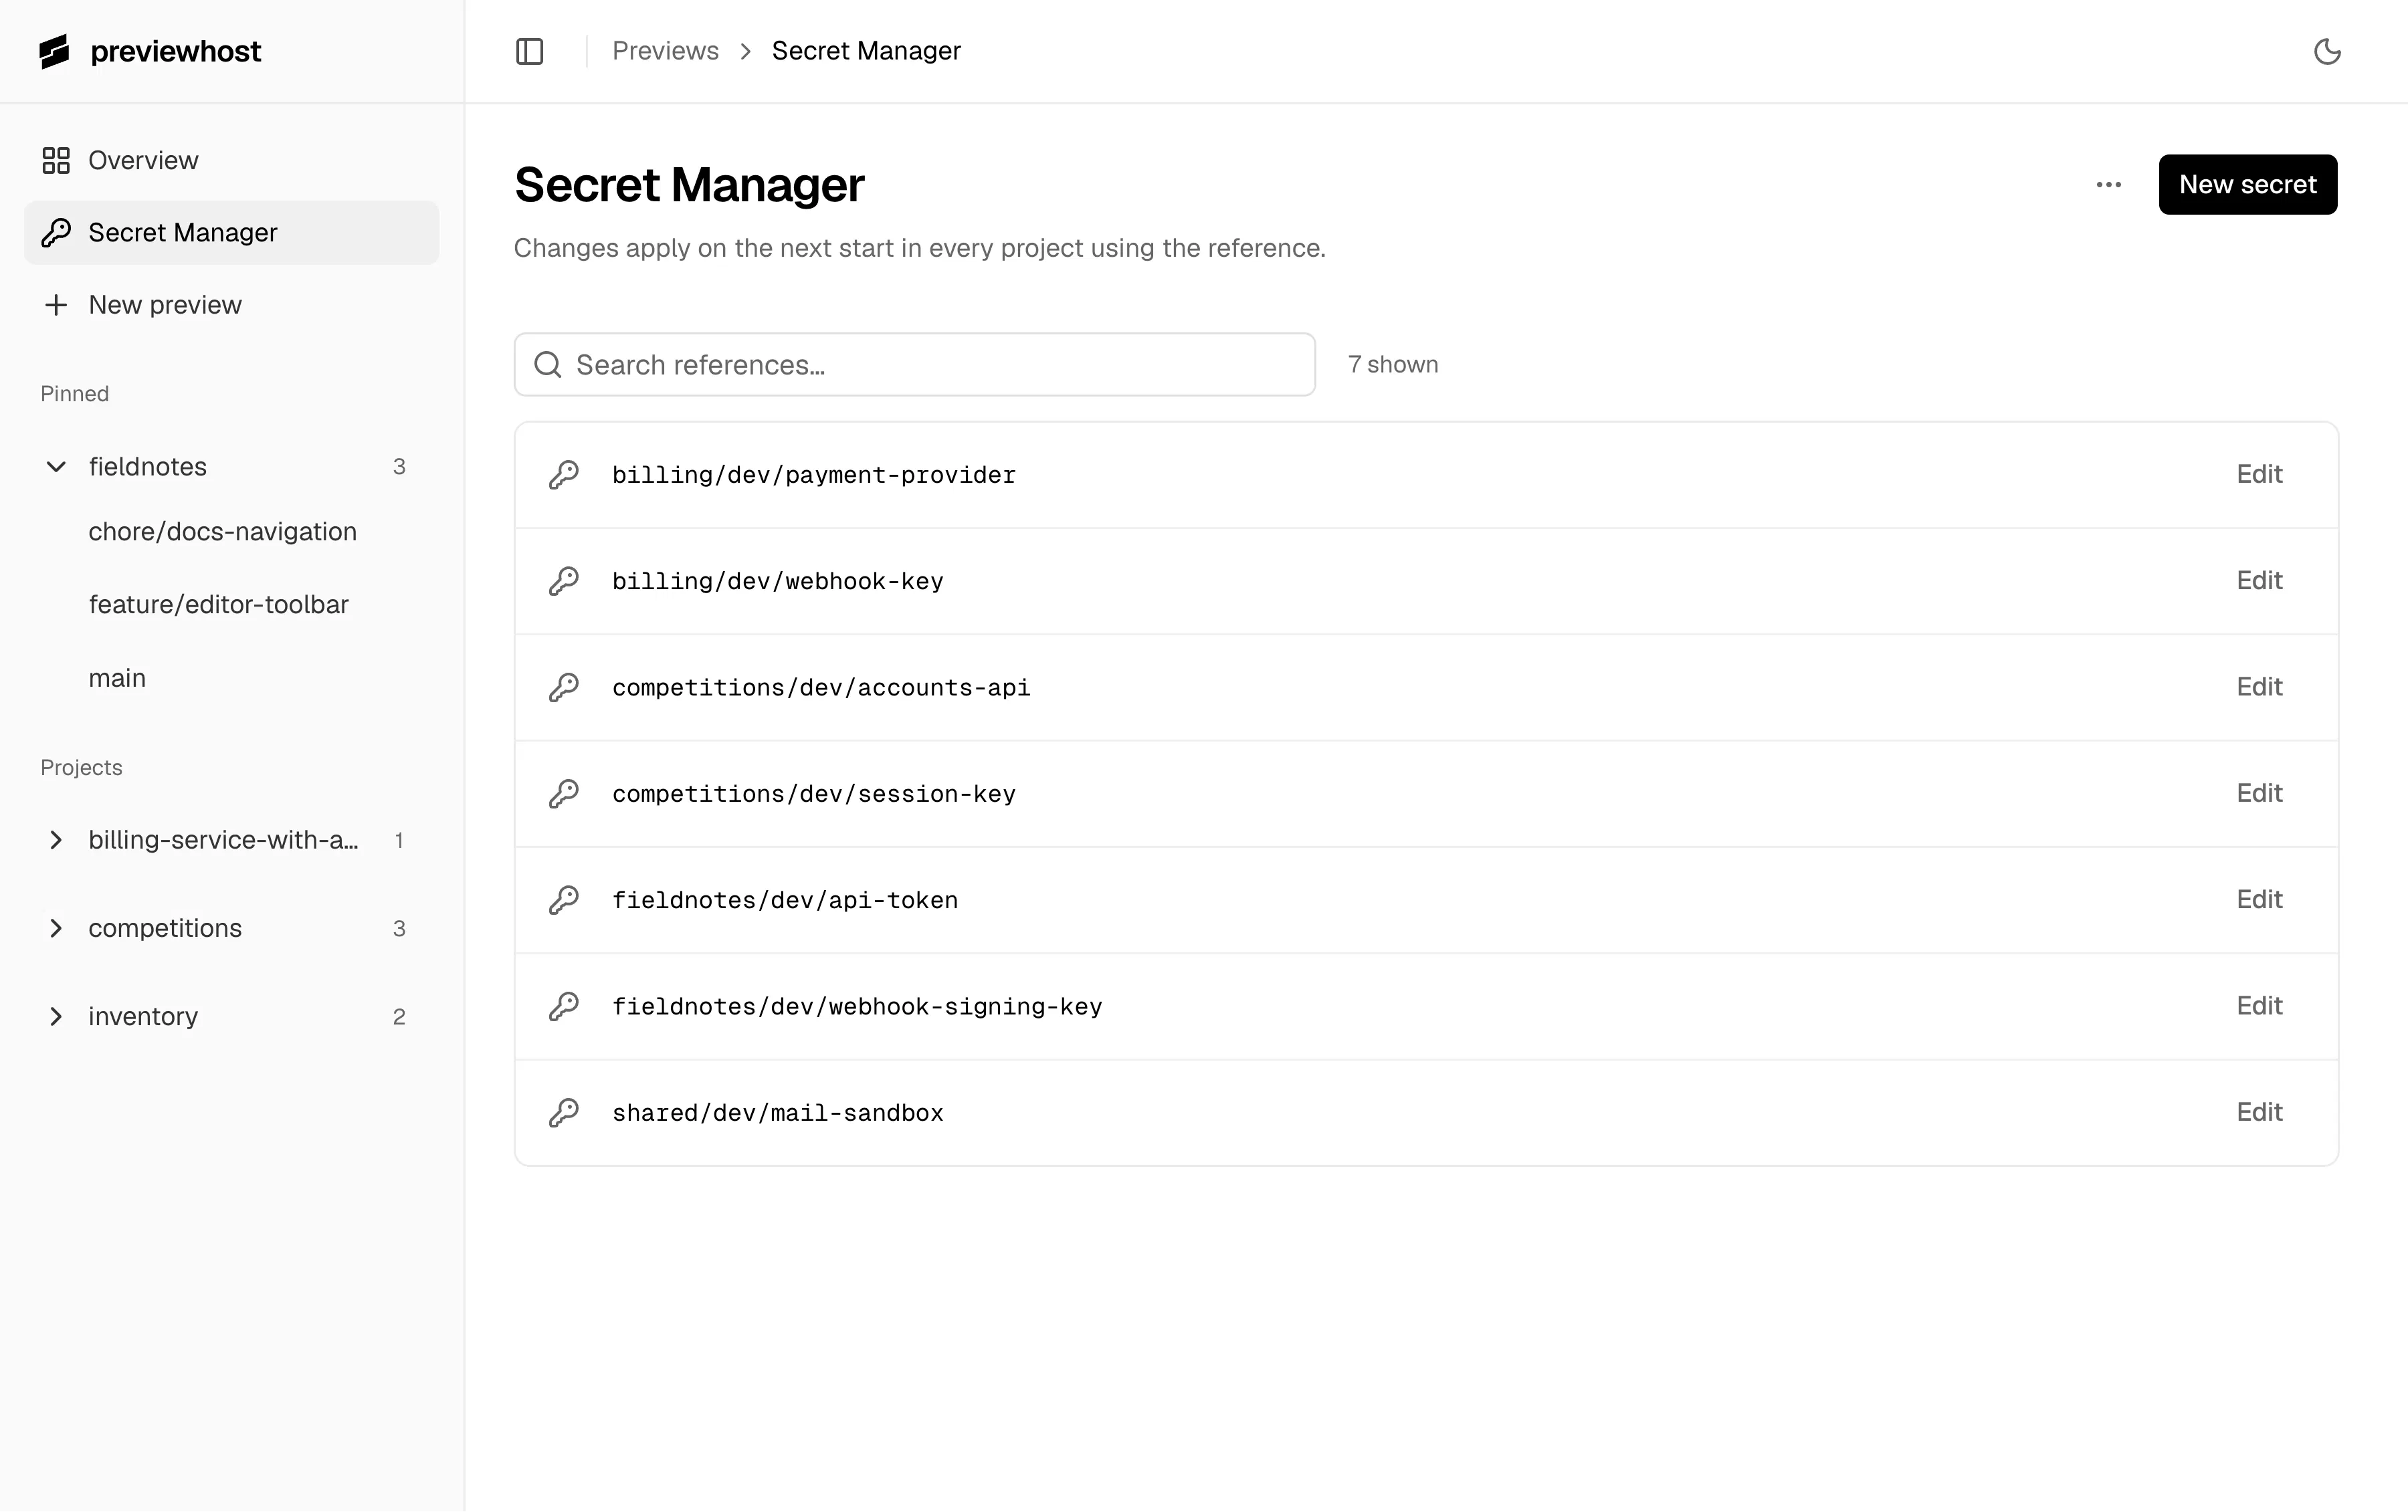This screenshot has height=1512, width=2408.
Task: Collapse the fieldnotes pinned project
Action: point(56,467)
